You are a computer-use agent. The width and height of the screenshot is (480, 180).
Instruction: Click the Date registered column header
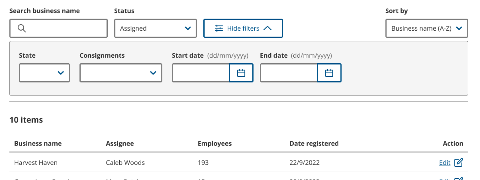(314, 143)
